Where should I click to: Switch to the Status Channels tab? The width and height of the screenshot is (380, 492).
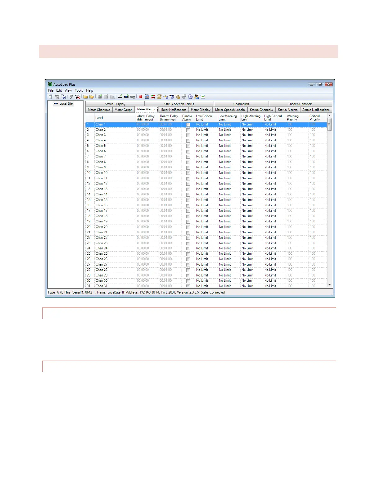tap(261, 110)
